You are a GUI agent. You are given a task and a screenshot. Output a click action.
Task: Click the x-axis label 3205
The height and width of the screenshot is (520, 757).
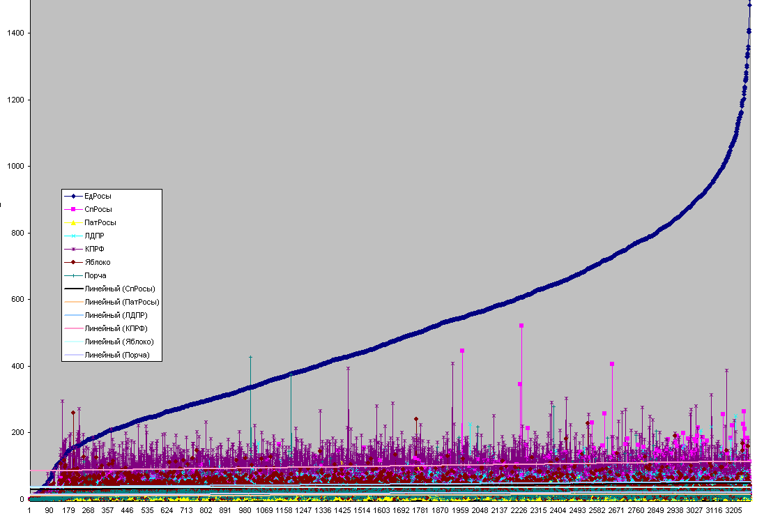(733, 510)
